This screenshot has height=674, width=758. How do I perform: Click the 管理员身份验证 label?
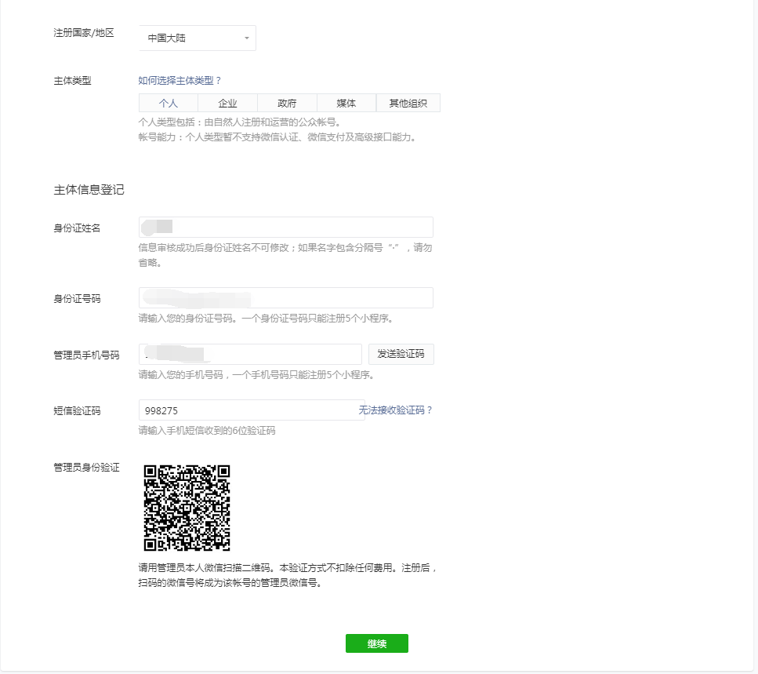coord(86,468)
